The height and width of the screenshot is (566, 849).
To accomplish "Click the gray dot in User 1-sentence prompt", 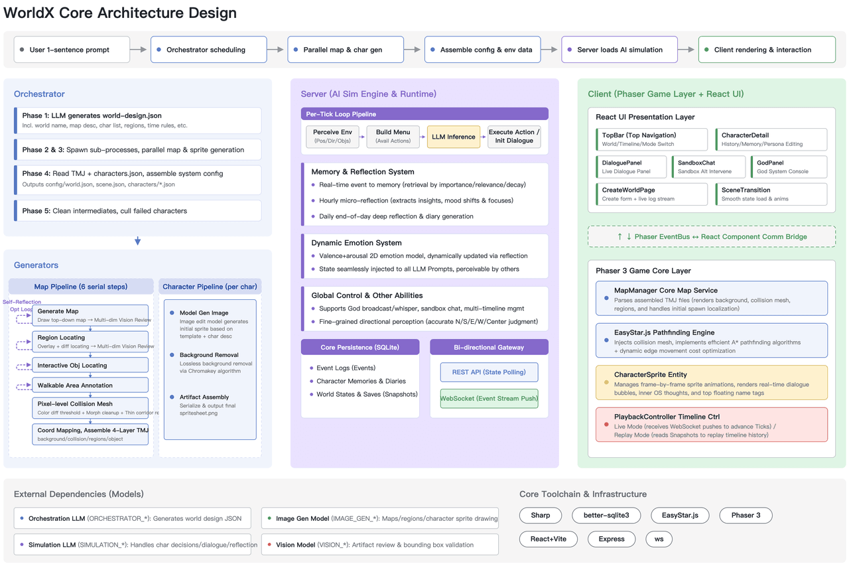I will [23, 50].
